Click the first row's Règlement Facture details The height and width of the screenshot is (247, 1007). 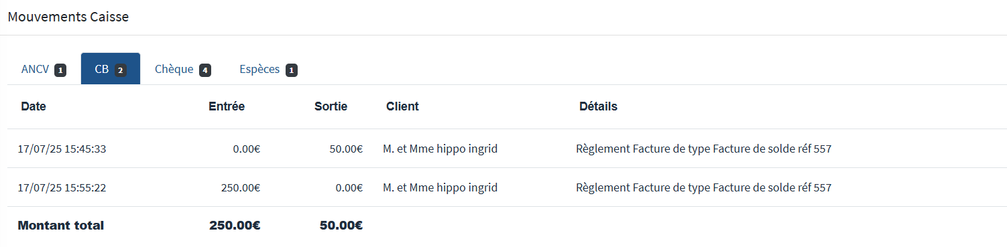pyautogui.click(x=703, y=149)
